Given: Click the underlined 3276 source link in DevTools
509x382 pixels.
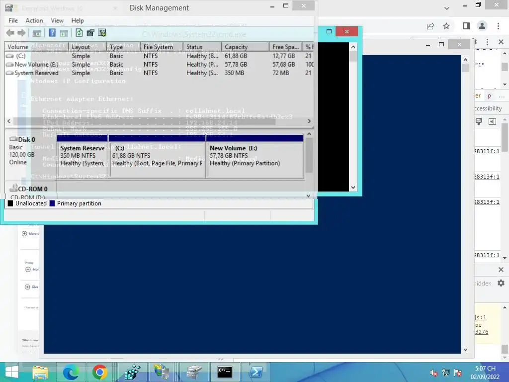Looking at the screenshot, I should (x=481, y=332).
